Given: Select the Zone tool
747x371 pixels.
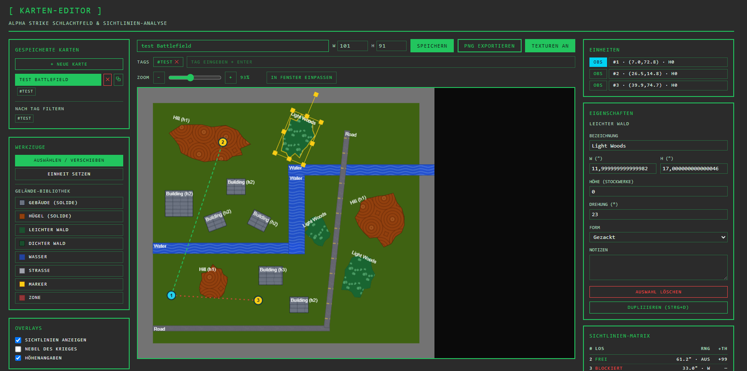Looking at the screenshot, I should point(69,298).
